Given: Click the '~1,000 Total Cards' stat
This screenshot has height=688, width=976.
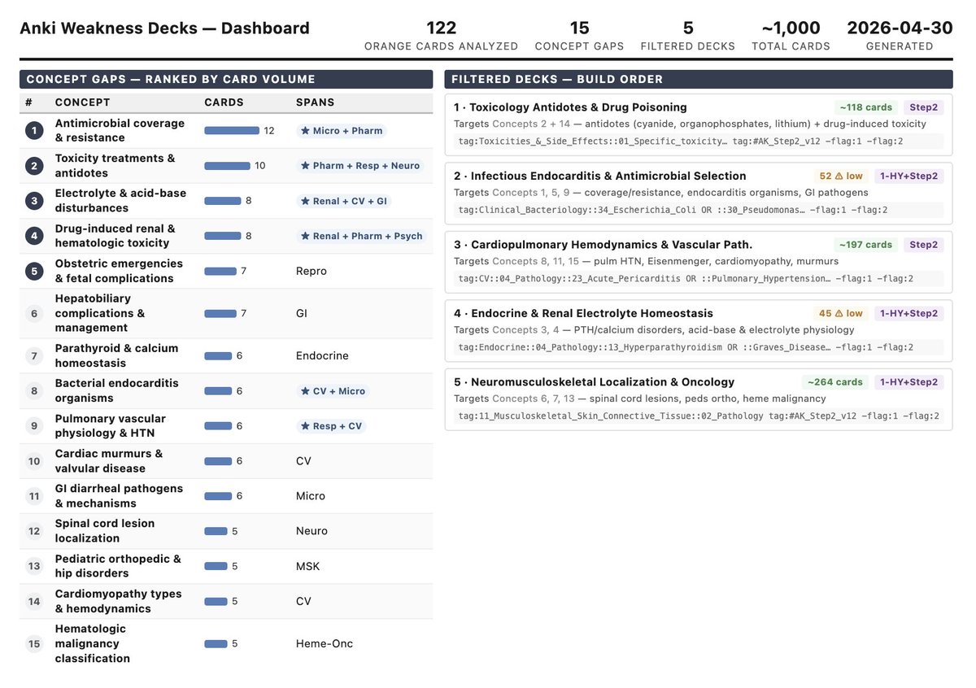Looking at the screenshot, I should pyautogui.click(x=791, y=36).
